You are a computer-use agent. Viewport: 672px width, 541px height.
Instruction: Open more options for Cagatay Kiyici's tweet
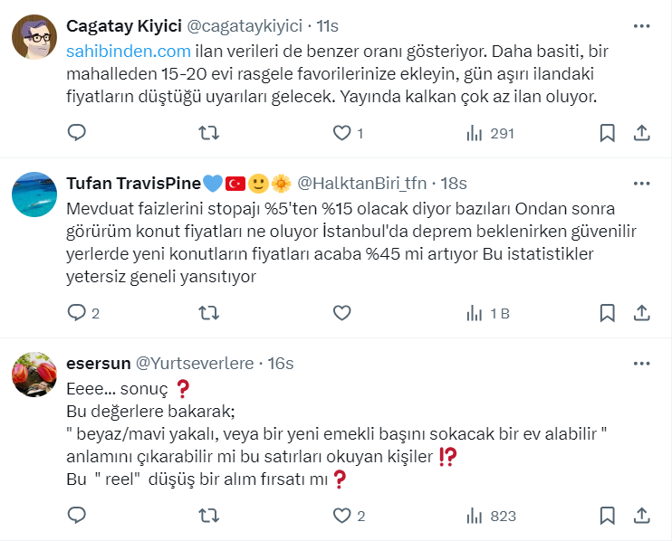point(641,26)
